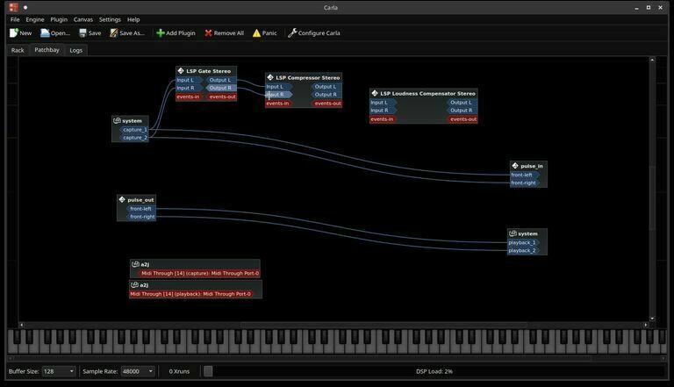Click front-left port on pulse_out
This screenshot has height=387, width=674.
tap(141, 209)
